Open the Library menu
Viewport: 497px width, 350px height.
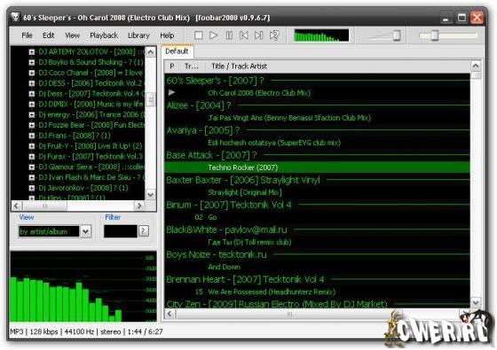pyautogui.click(x=138, y=35)
